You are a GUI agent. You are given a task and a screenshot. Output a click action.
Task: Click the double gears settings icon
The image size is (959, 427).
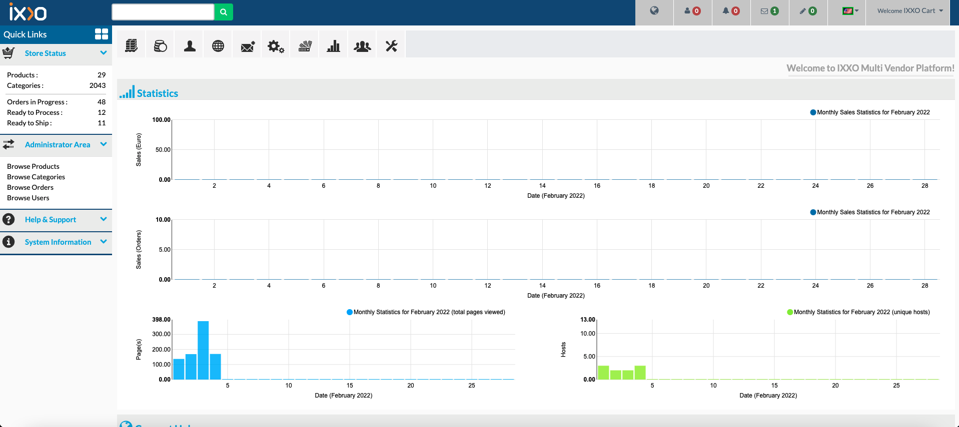(x=276, y=46)
